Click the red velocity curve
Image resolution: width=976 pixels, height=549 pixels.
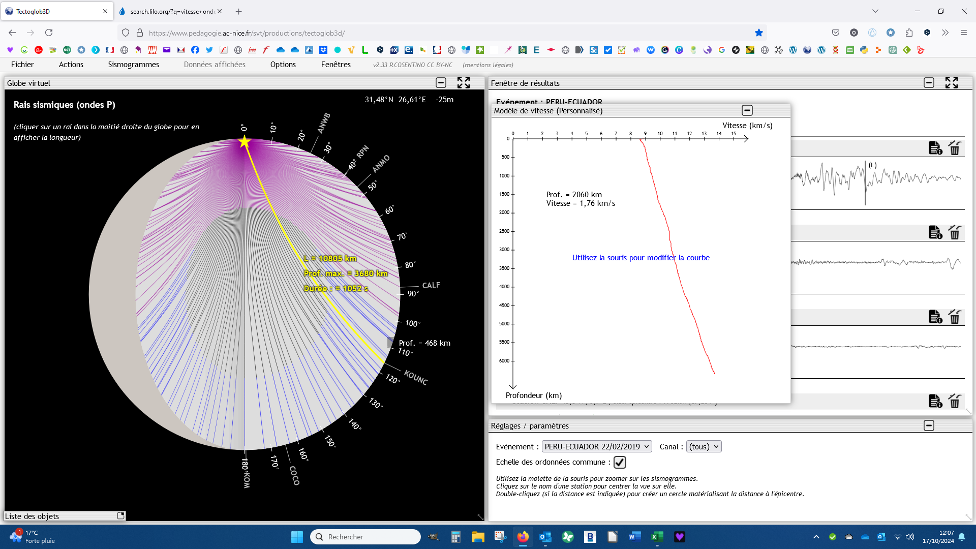tap(670, 234)
